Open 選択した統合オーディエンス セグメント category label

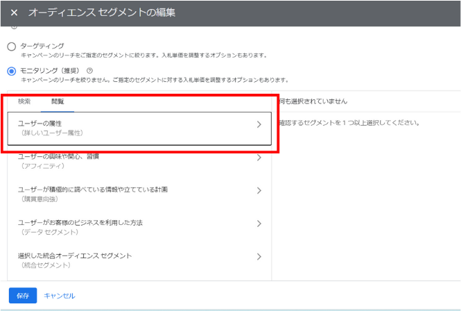coord(75,255)
